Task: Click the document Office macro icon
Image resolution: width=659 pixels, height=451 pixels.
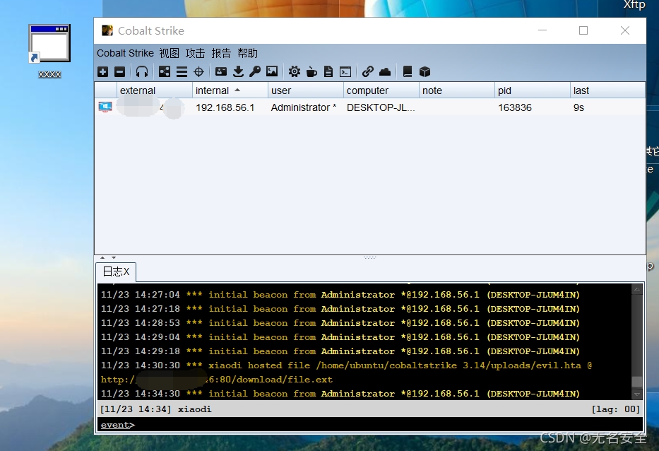Action: pos(328,71)
